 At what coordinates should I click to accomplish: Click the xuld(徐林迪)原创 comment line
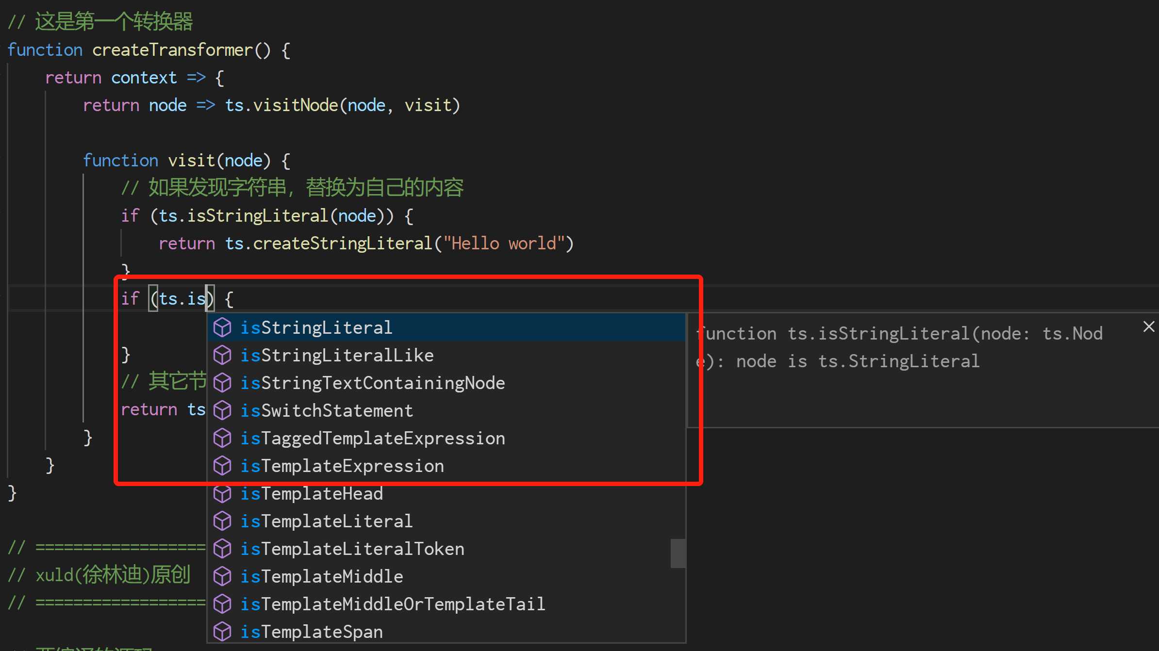point(99,575)
